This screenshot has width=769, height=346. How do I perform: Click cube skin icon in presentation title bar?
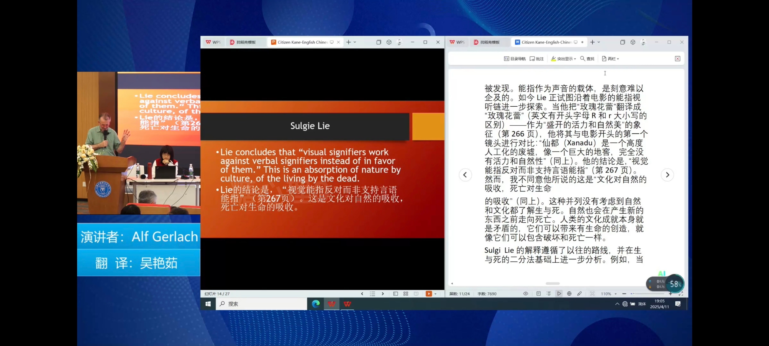tap(389, 42)
